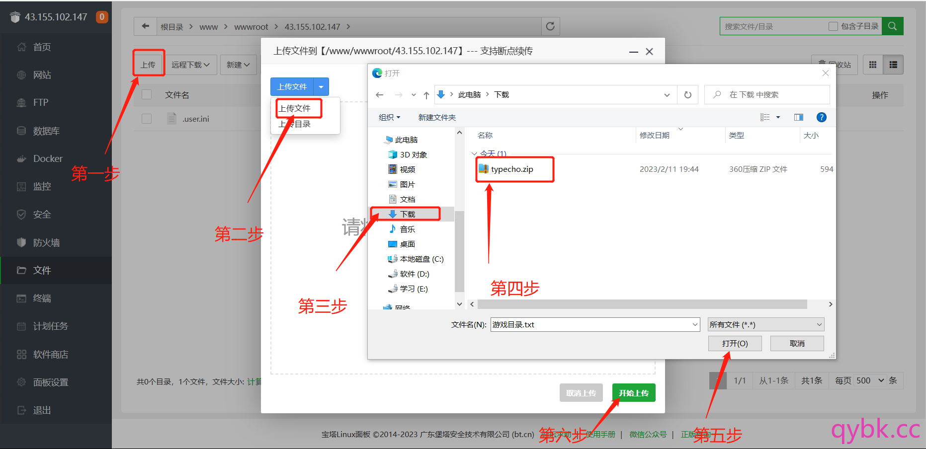
Task: Open the 文件名 combo box dropdown
Action: [695, 325]
